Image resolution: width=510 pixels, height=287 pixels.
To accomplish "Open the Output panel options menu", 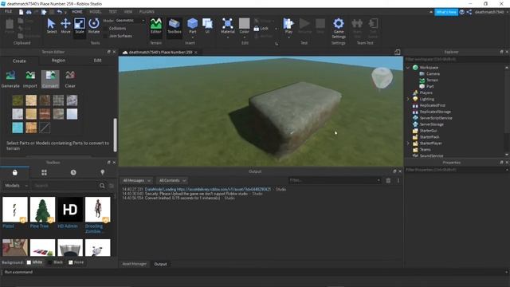I will click(x=398, y=180).
